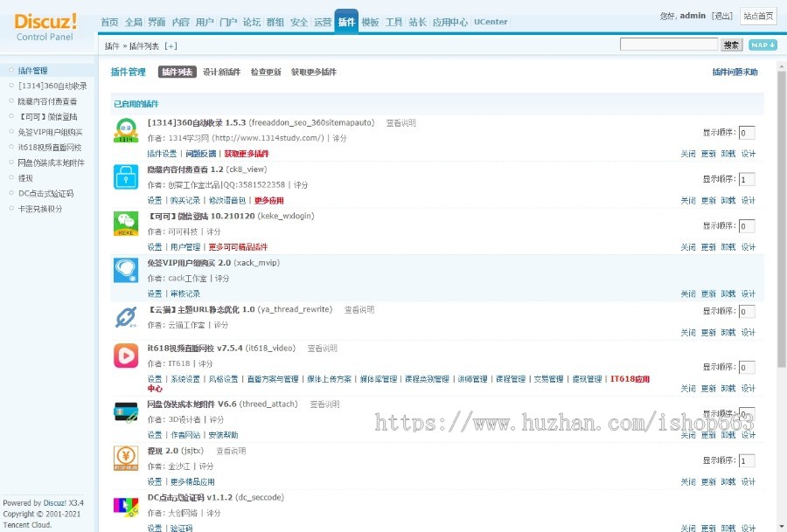This screenshot has height=532, width=787.
Task: Open the 全局 top menu
Action: click(x=134, y=22)
